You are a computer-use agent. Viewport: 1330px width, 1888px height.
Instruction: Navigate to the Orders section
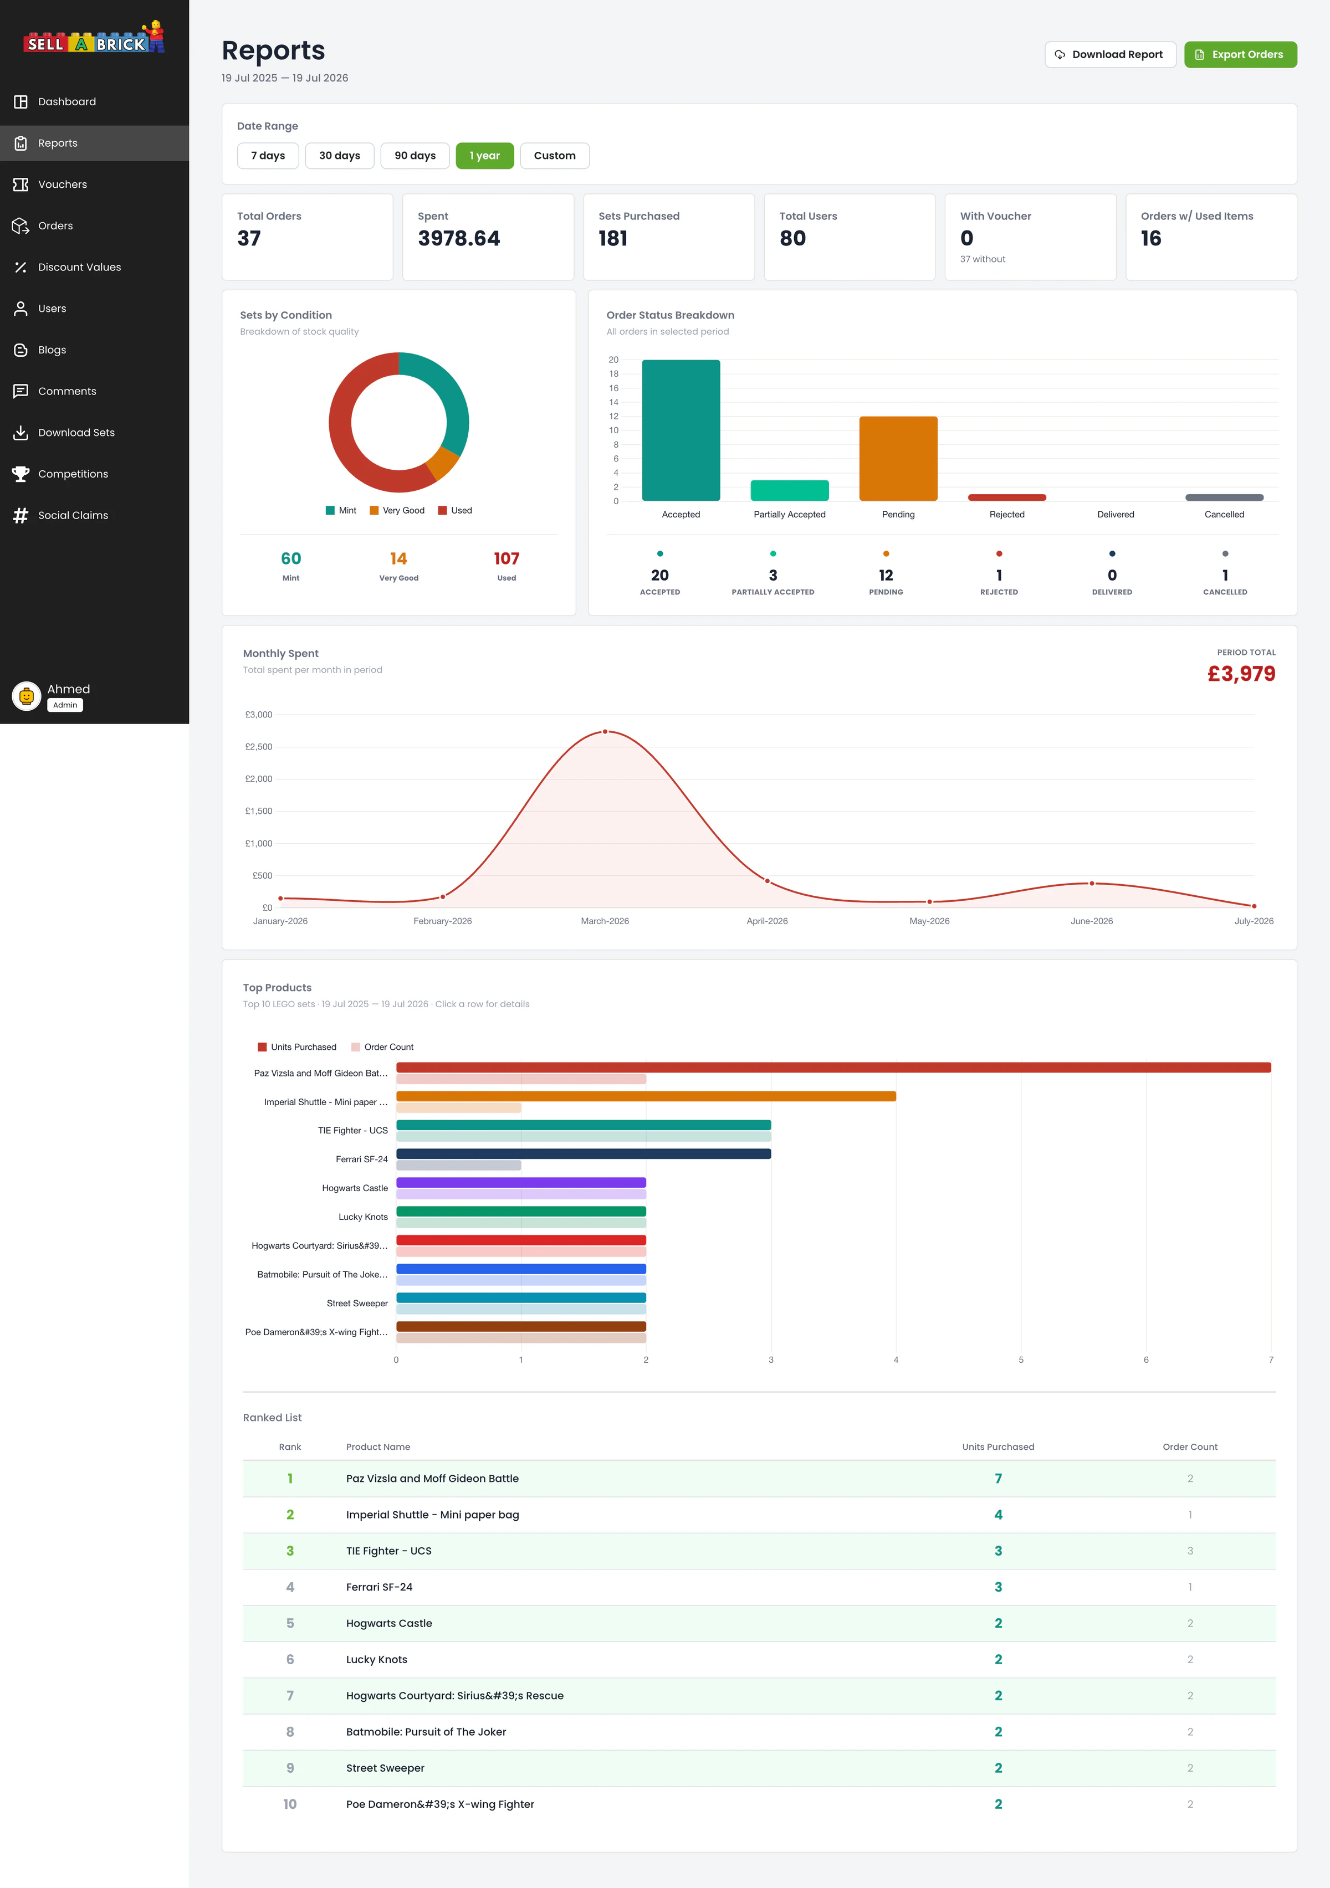(x=95, y=225)
